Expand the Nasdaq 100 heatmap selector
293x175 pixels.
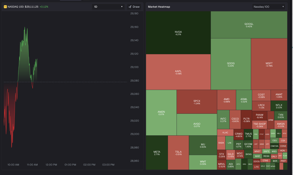point(268,7)
